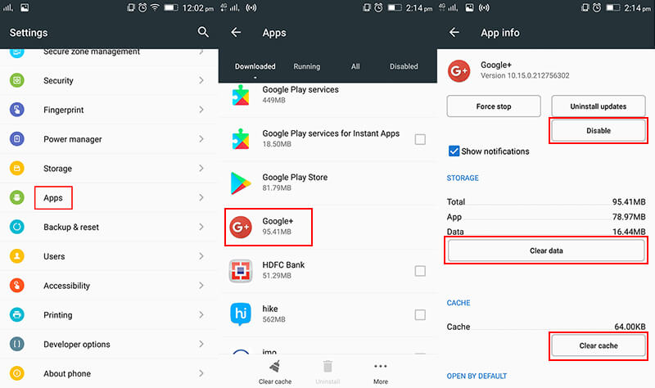Open the Developer options entry

point(109,344)
